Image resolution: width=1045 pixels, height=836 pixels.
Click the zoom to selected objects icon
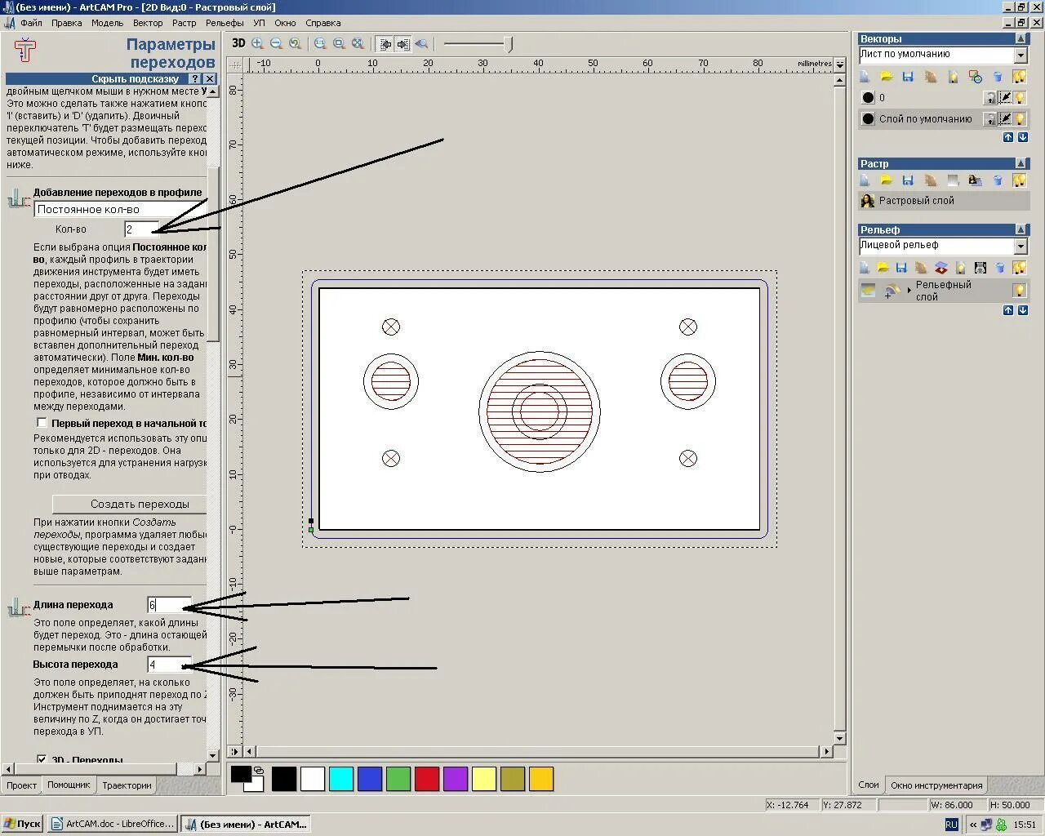click(358, 43)
